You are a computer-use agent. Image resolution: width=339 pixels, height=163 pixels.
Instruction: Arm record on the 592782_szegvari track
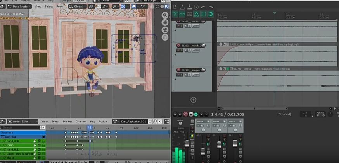[x=178, y=70]
